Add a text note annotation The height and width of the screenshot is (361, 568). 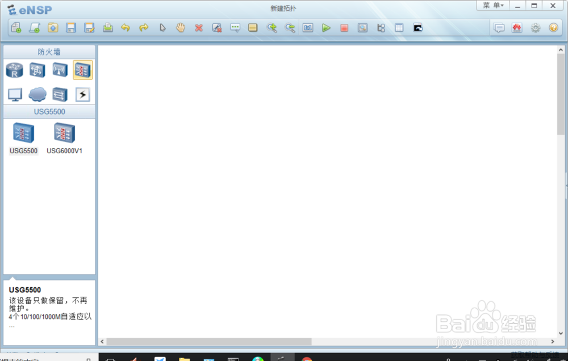click(235, 28)
